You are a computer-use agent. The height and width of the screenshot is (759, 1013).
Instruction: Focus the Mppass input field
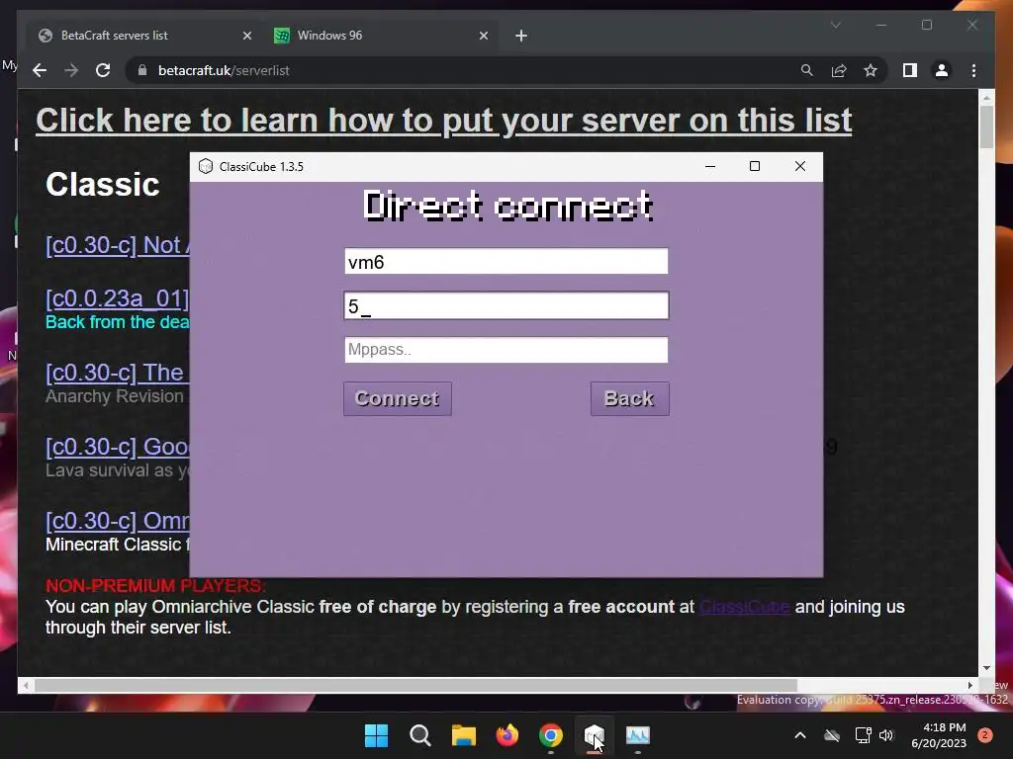click(x=506, y=350)
